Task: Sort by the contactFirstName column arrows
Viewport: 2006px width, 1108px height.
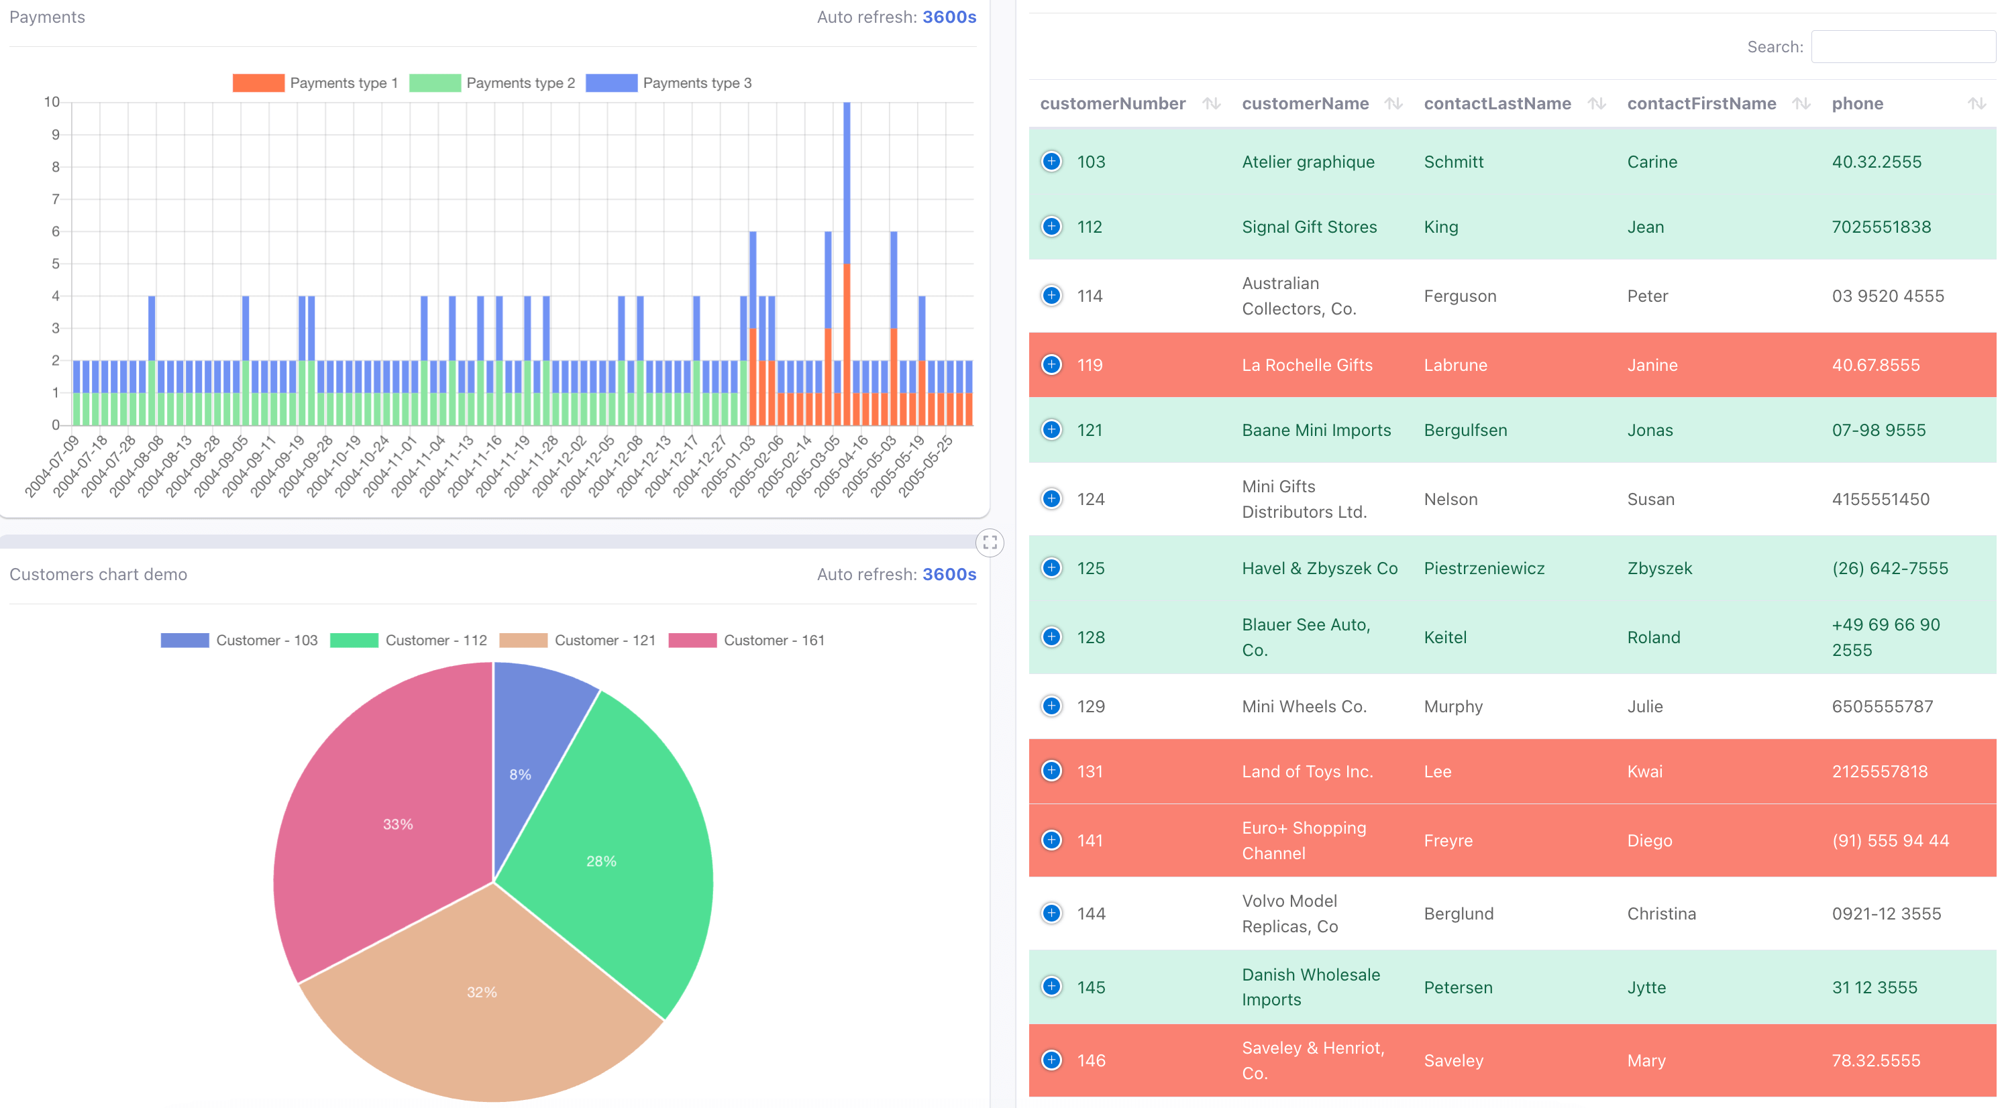Action: pos(1801,103)
